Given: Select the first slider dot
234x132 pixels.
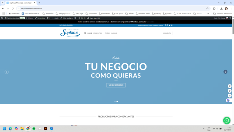Looking at the screenshot, I should click(115, 102).
